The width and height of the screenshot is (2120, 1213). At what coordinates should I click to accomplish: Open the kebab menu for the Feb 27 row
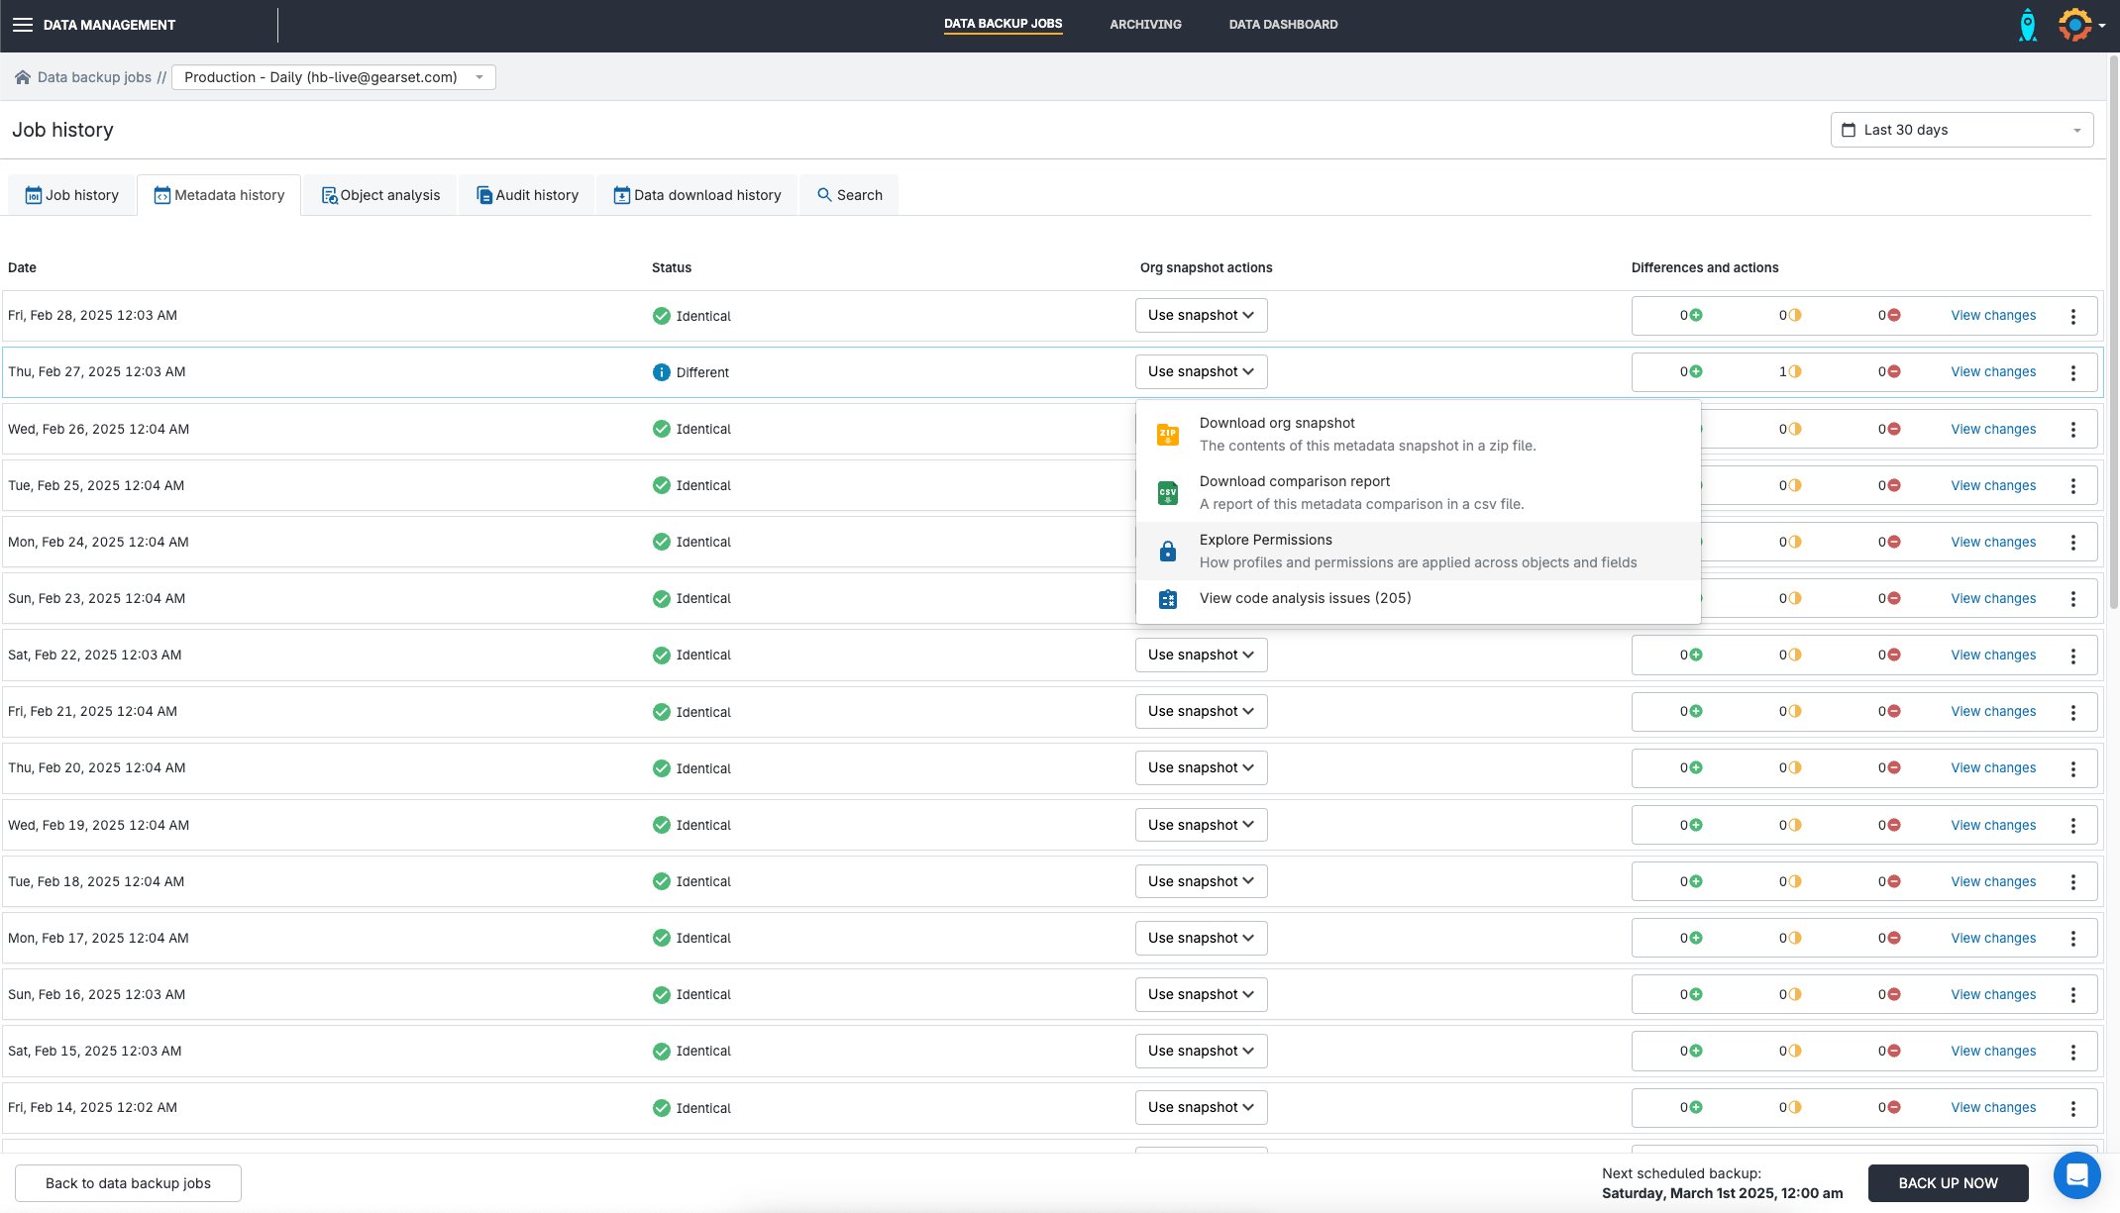point(2072,372)
